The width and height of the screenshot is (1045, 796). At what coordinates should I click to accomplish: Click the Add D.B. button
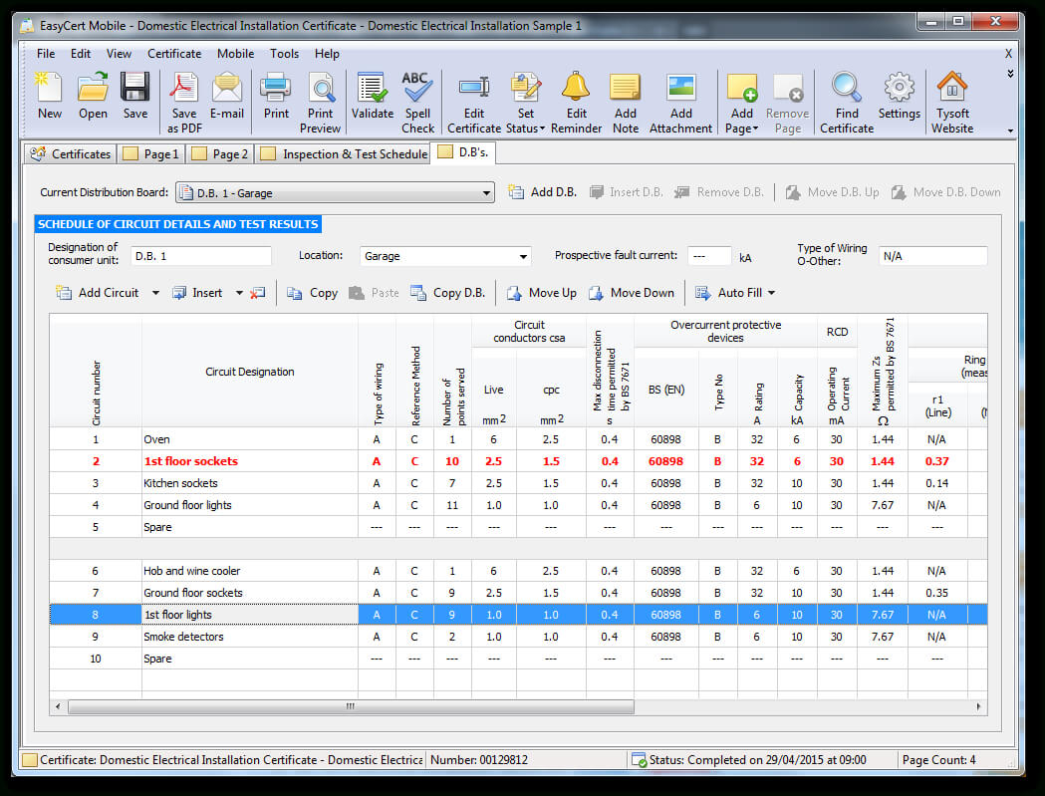(x=543, y=192)
